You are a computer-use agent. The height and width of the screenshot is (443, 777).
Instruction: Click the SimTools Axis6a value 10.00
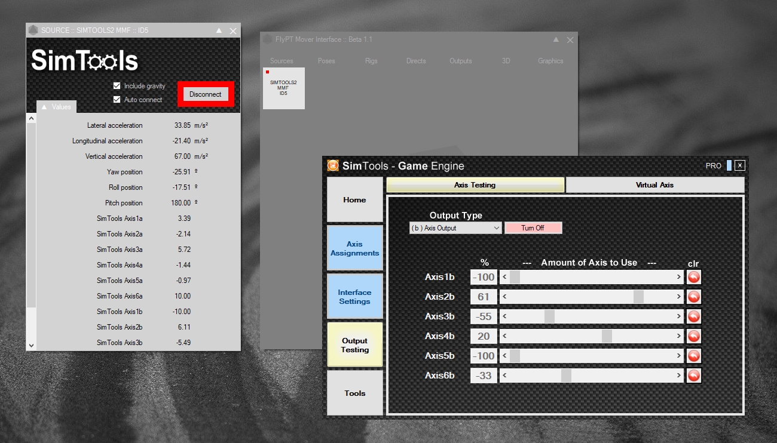[x=182, y=296]
